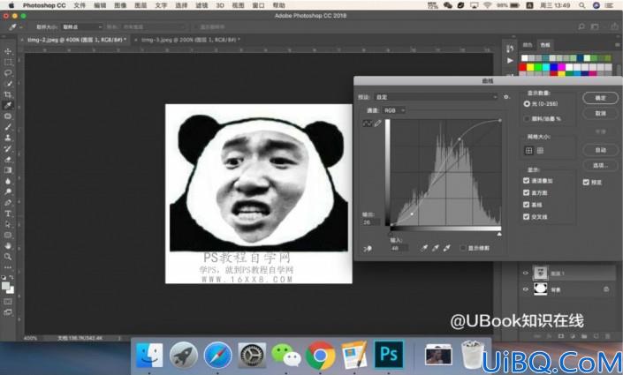Pick the gray point eyedropper in Curves
Image resolution: width=623 pixels, height=375 pixels.
click(436, 248)
